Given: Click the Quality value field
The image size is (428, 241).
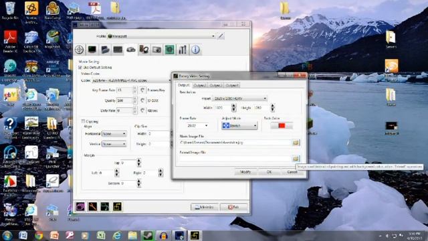Looking at the screenshot, I should [125, 100].
